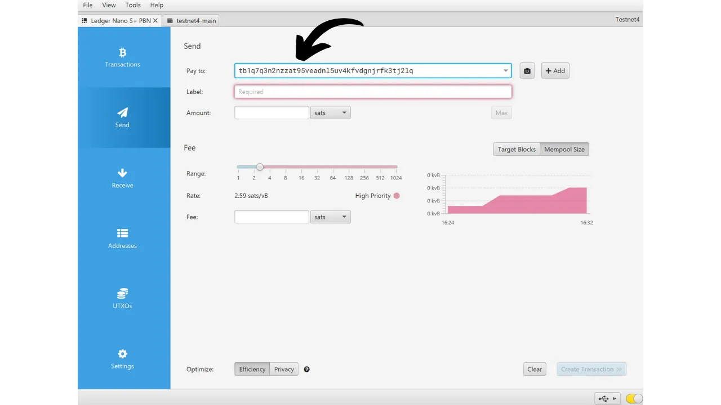
Task: Click the High Priority label
Action: (x=373, y=196)
